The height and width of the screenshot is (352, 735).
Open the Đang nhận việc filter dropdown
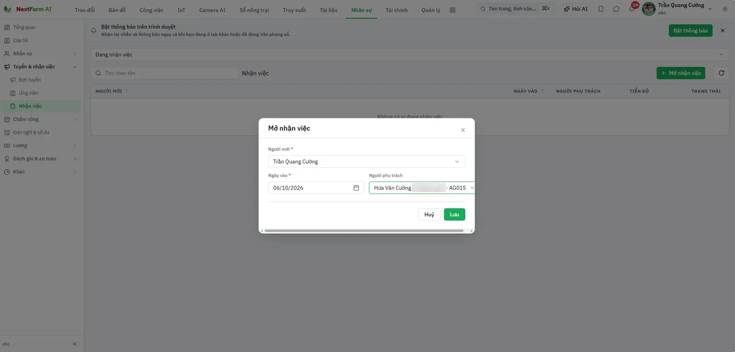(x=410, y=55)
